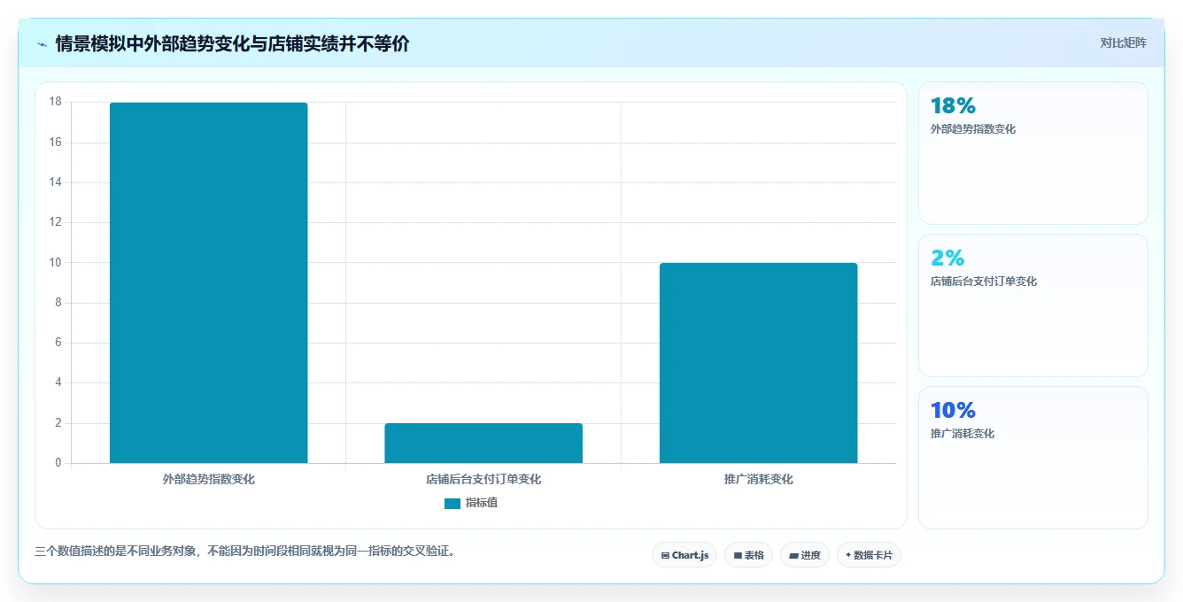Click the 外部趋势指数变化 bar
1183x602 pixels.
[209, 282]
